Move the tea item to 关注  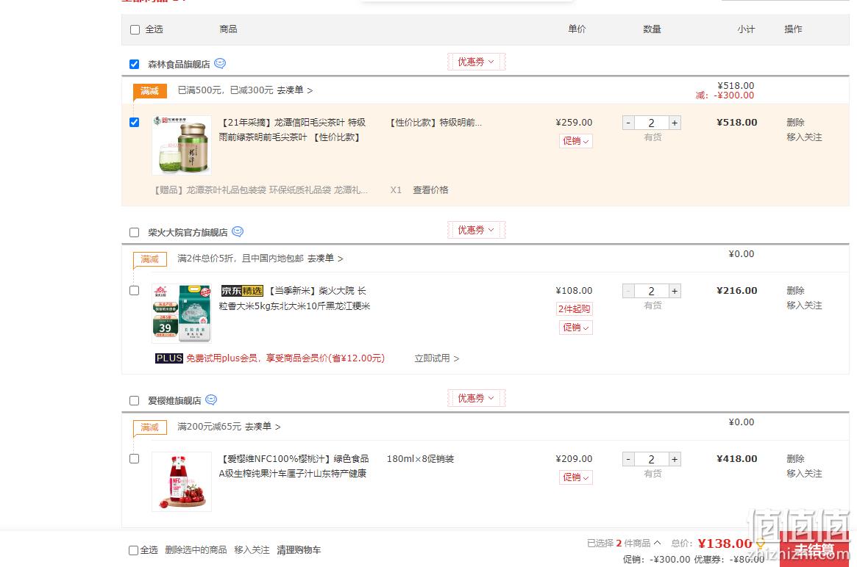804,137
